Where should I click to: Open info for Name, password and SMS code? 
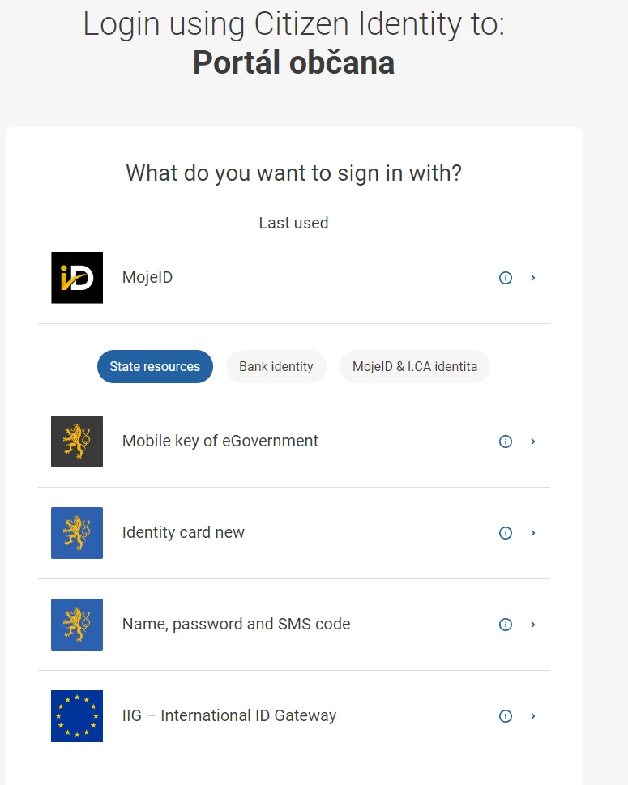506,625
